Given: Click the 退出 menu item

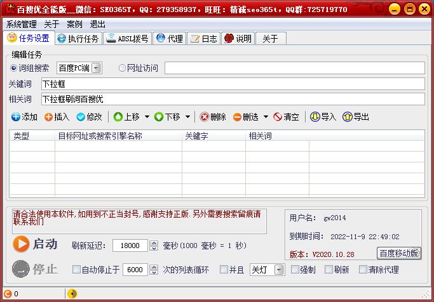Looking at the screenshot, I should click(x=97, y=24).
